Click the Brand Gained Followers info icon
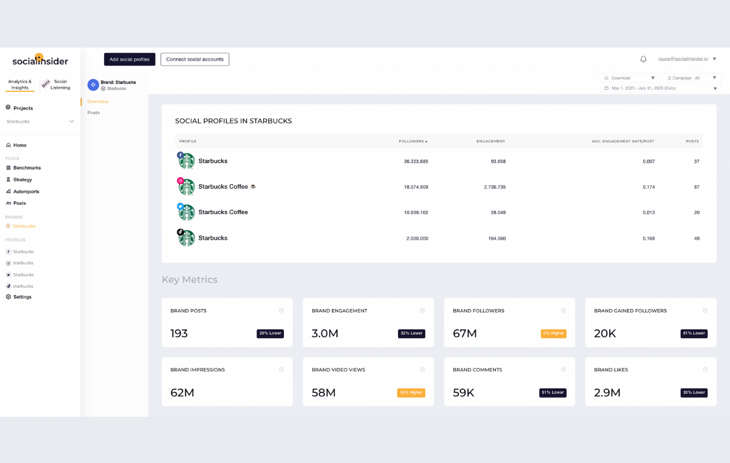 (x=705, y=310)
